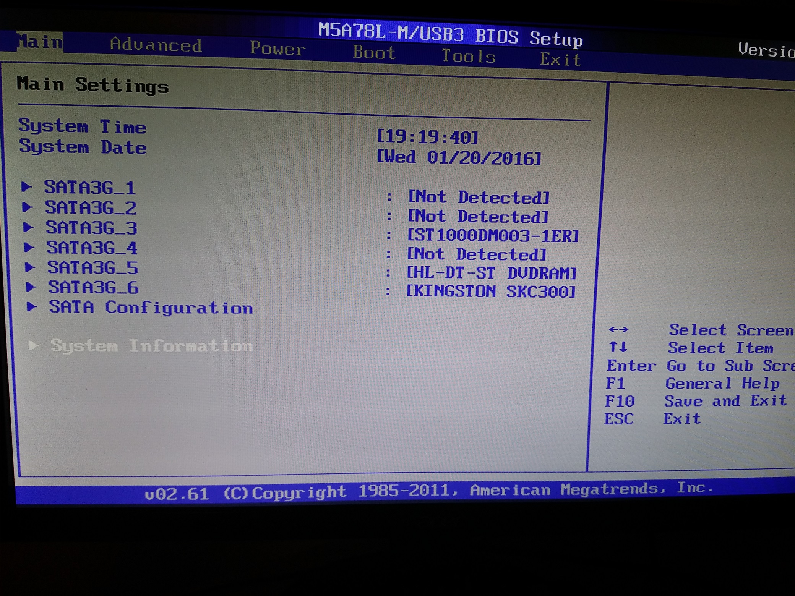Expand the SATA3G_3 submenu arrow
Image resolution: width=795 pixels, height=596 pixels.
(x=28, y=227)
